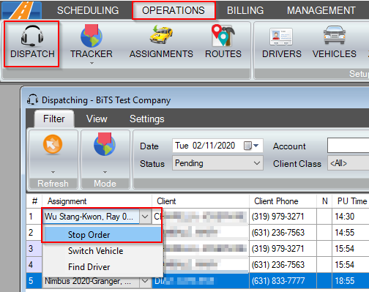Sort by Client Phone column header
Image resolution: width=369 pixels, height=292 pixels.
pos(283,201)
